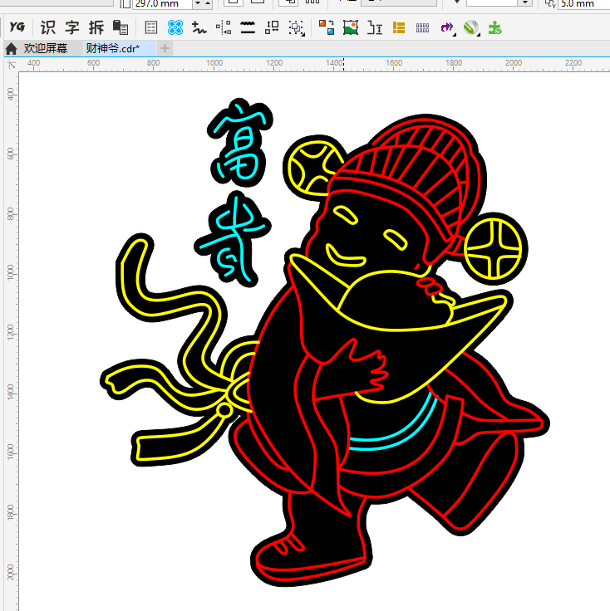Open the dropdown arrow beside 297.0 mm
This screenshot has height=611, width=610.
(x=198, y=3)
